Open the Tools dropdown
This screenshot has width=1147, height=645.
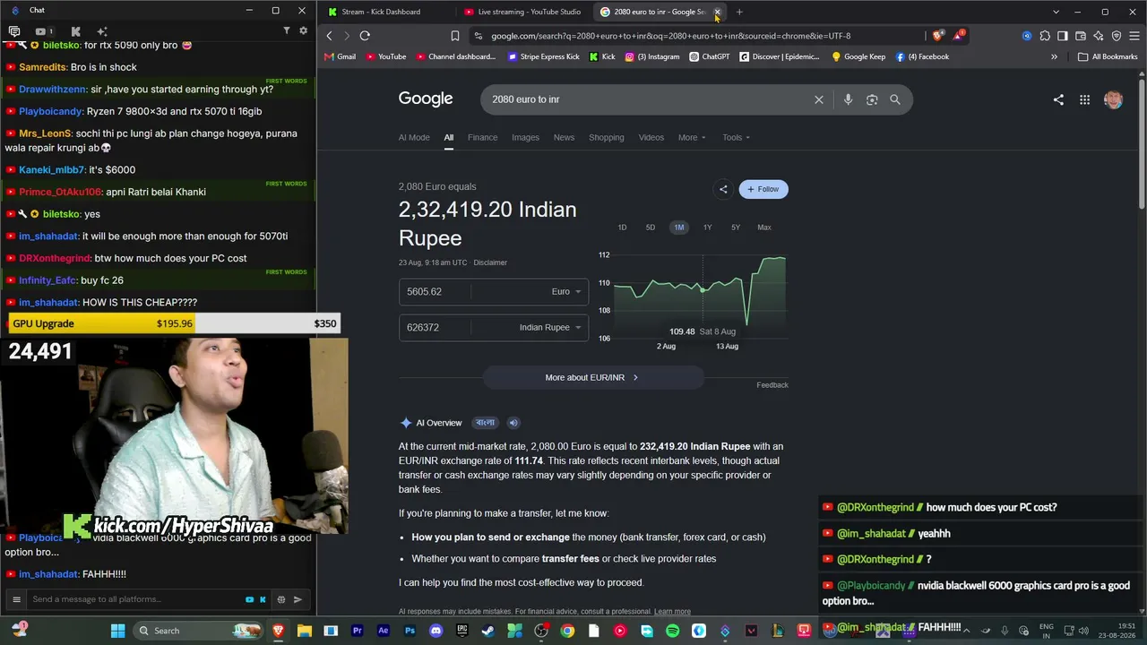click(x=737, y=137)
